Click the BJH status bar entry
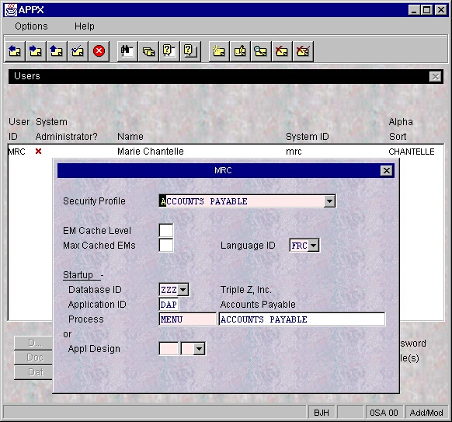 pos(321,413)
